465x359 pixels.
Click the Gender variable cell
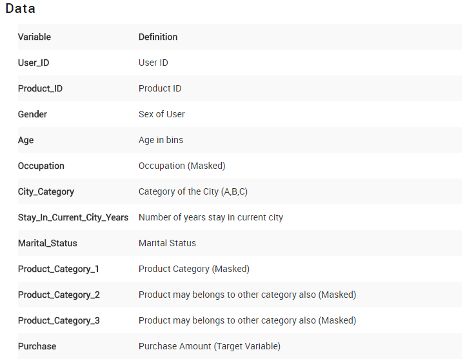pos(32,114)
